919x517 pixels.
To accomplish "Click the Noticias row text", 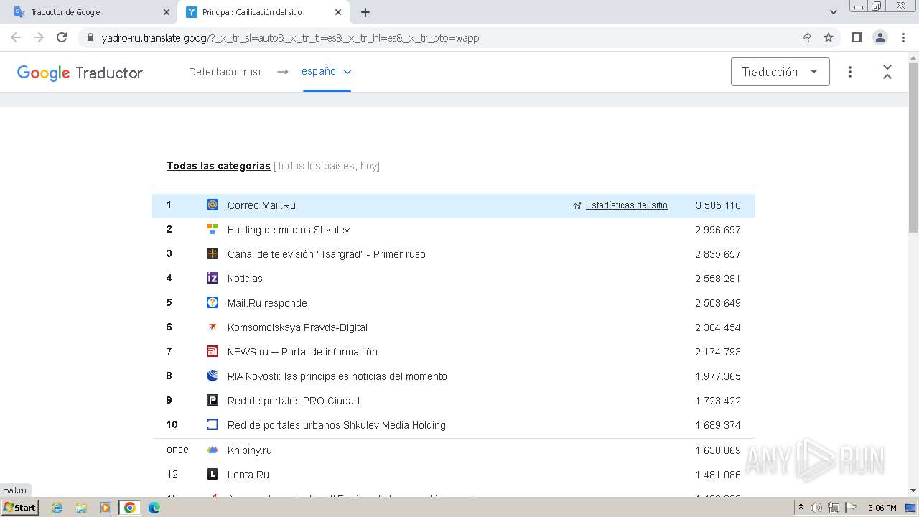I will pos(245,279).
